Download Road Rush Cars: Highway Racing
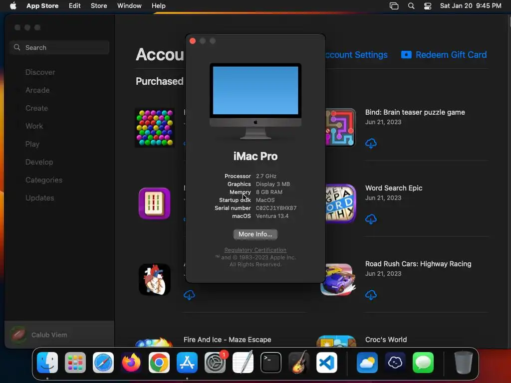Image resolution: width=511 pixels, height=383 pixels. 371,295
